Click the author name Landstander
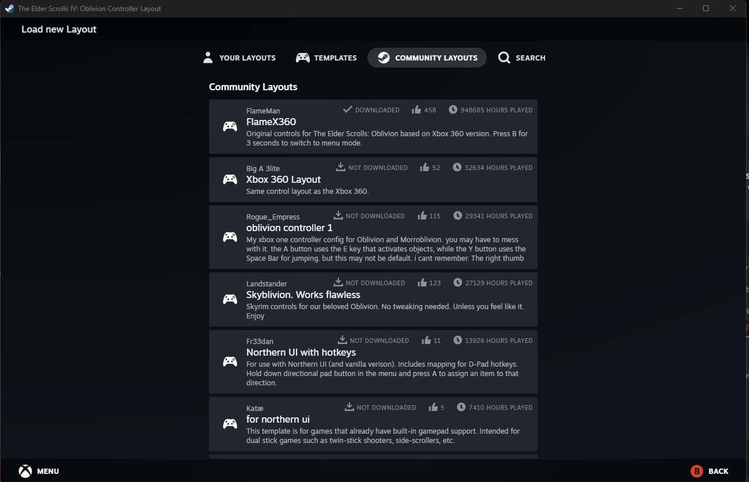Image resolution: width=749 pixels, height=482 pixels. (267, 283)
